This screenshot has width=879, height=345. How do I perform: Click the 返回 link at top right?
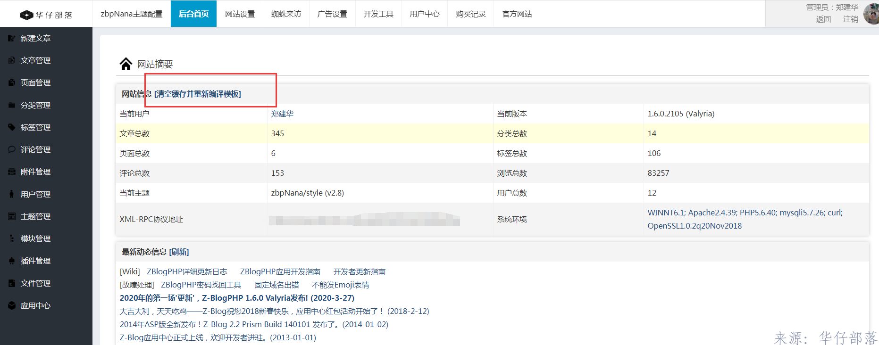click(823, 19)
